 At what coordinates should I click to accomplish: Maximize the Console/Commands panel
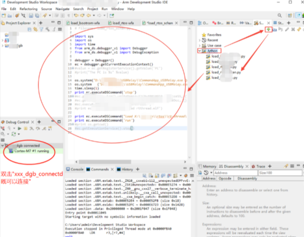pyautogui.click(x=191, y=169)
